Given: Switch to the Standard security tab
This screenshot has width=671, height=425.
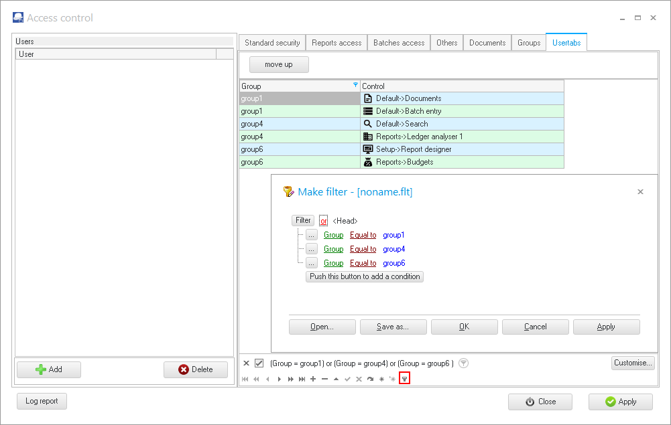Looking at the screenshot, I should pos(272,43).
